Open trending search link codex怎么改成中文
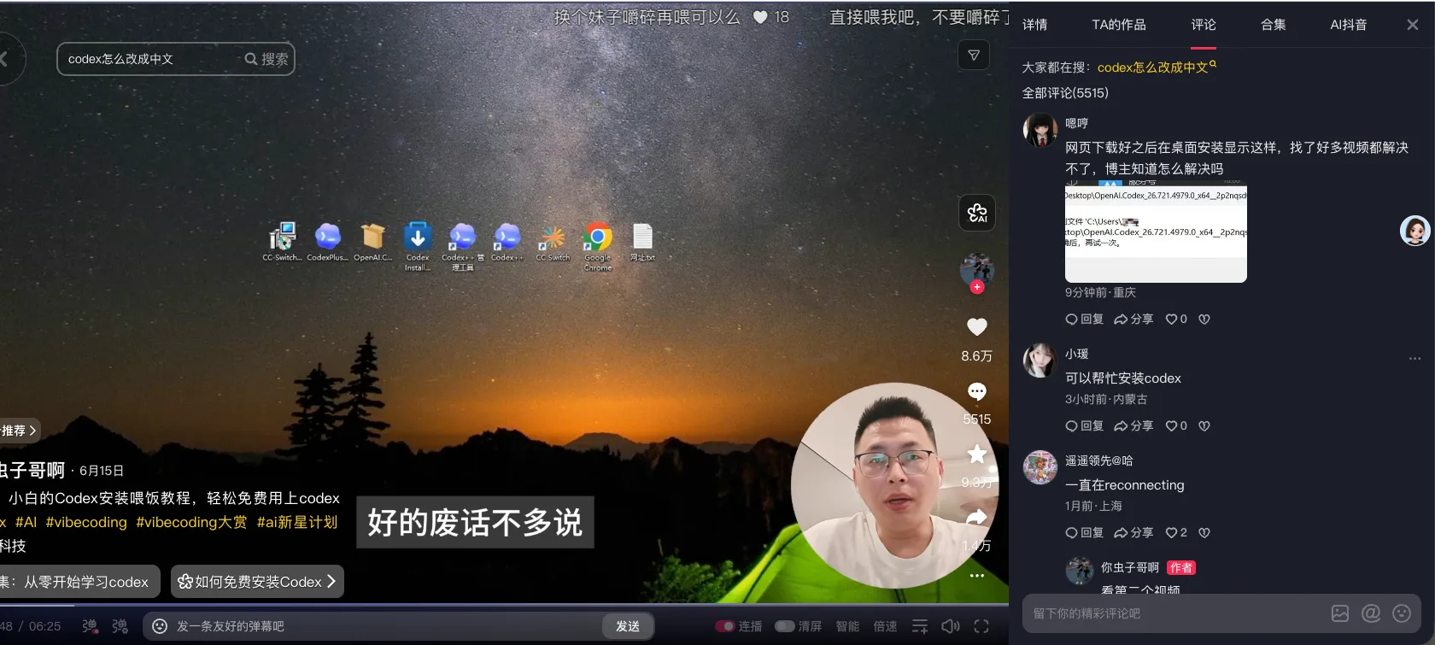Viewport: 1435px width, 645px height. pyautogui.click(x=1157, y=67)
